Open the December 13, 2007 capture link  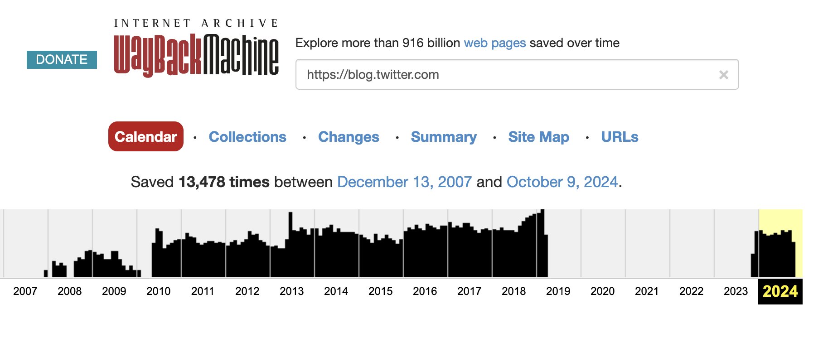click(404, 182)
